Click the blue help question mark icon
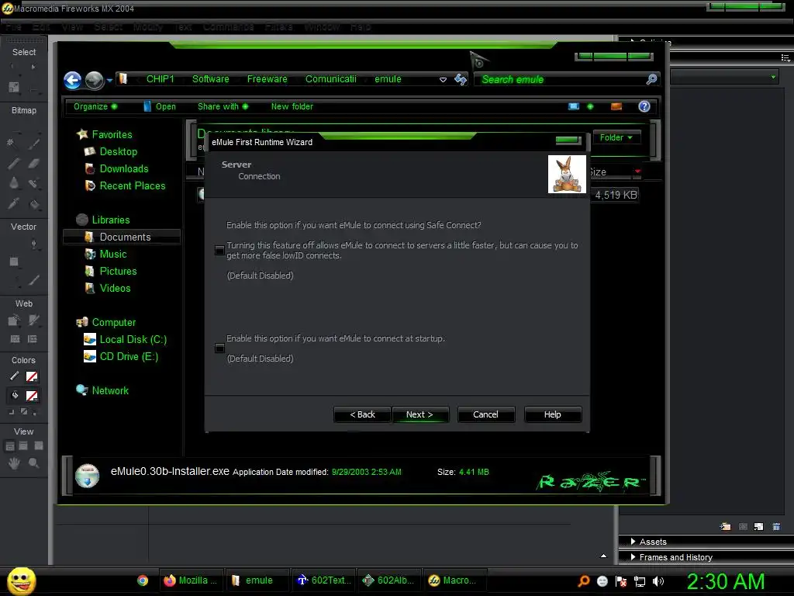 644,106
